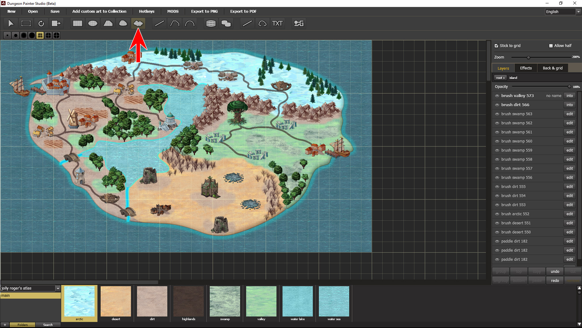This screenshot has height=328, width=582.
Task: Pick the move-object arrow tool
Action: (56, 23)
